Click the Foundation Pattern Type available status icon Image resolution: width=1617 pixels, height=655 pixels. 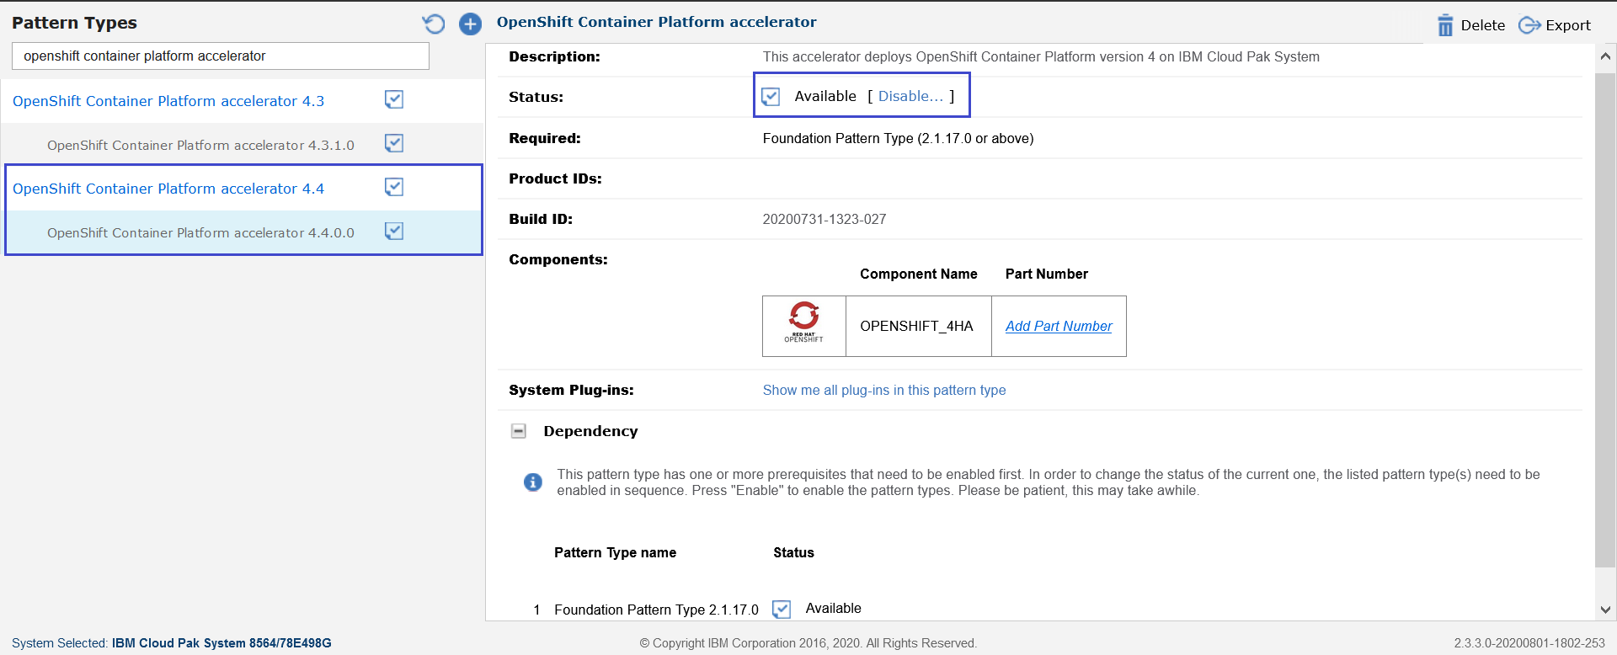(782, 609)
